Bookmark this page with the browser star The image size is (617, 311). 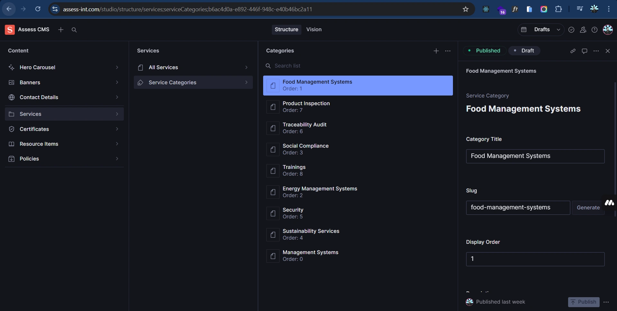point(465,9)
